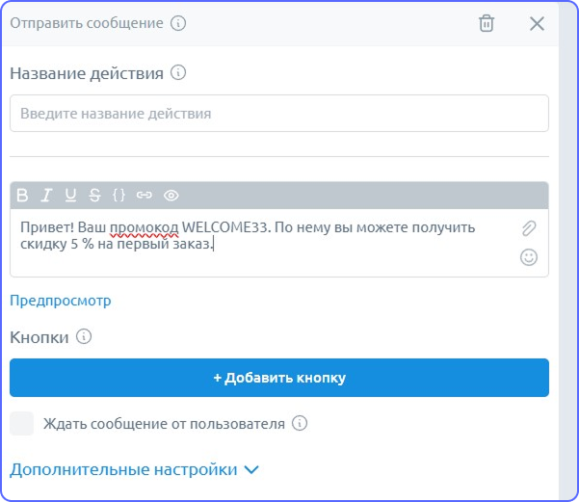Screen dimensions: 579x502
Task: Focus the Введите название действия field
Action: tap(279, 114)
